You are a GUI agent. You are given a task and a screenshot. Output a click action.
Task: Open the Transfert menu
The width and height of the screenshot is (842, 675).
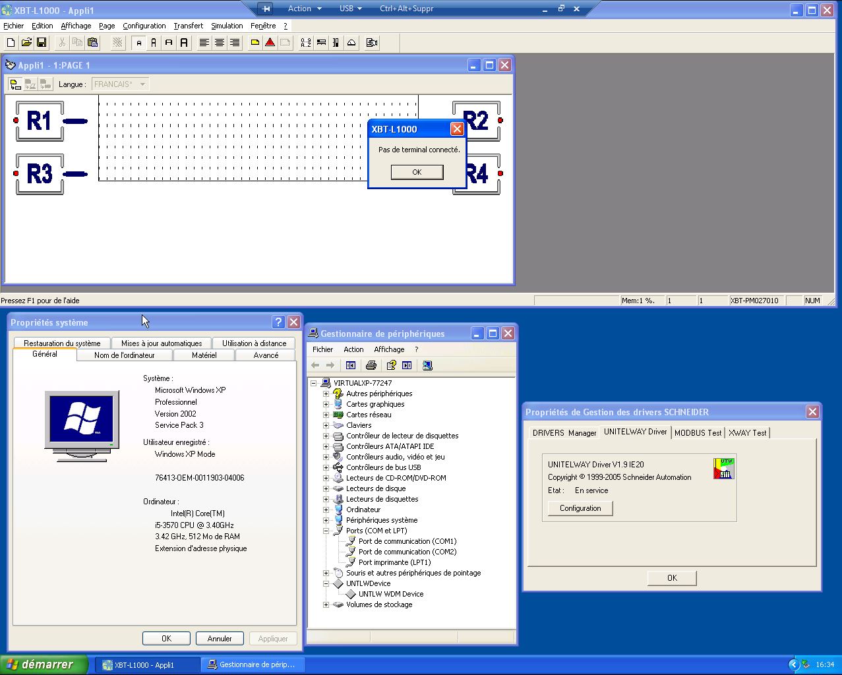188,26
